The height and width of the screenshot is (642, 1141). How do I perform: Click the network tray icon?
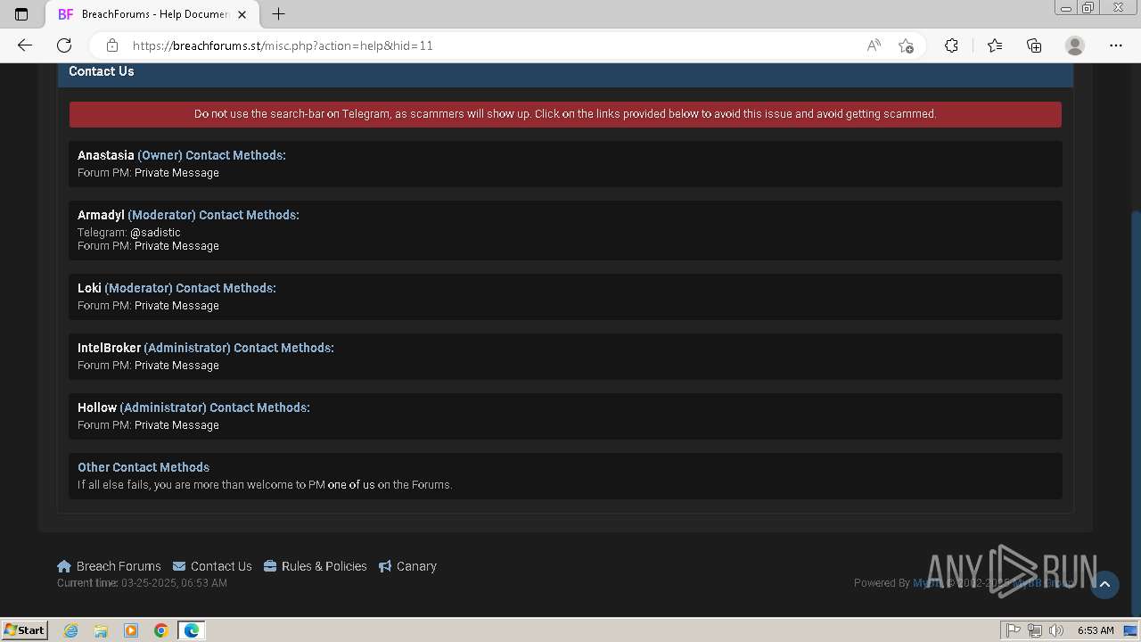[x=1035, y=630]
